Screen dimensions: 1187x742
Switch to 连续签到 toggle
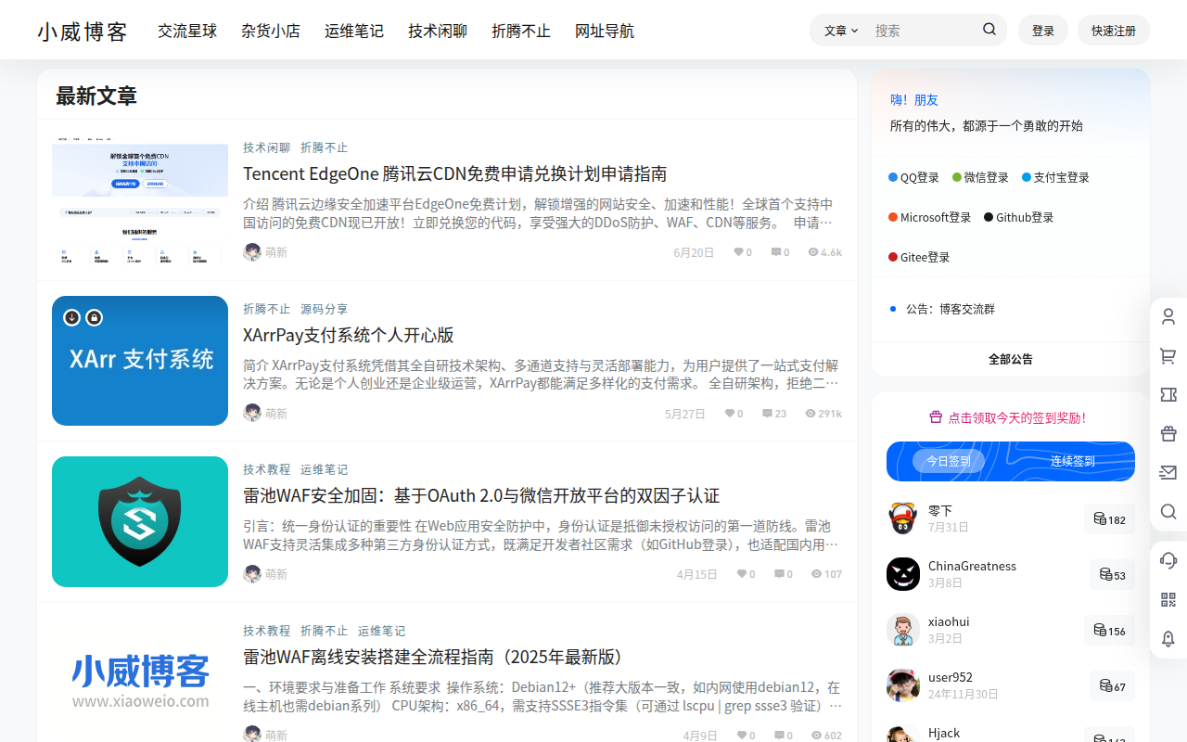coord(1072,461)
